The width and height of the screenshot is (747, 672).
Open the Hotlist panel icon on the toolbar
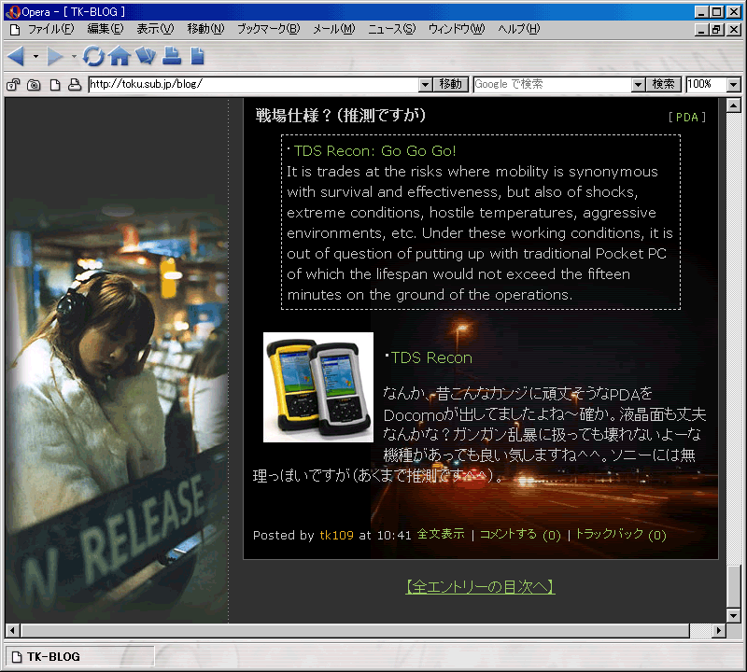146,56
